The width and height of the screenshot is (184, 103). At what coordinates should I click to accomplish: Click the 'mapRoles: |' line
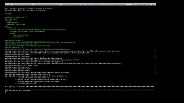(x=11, y=28)
